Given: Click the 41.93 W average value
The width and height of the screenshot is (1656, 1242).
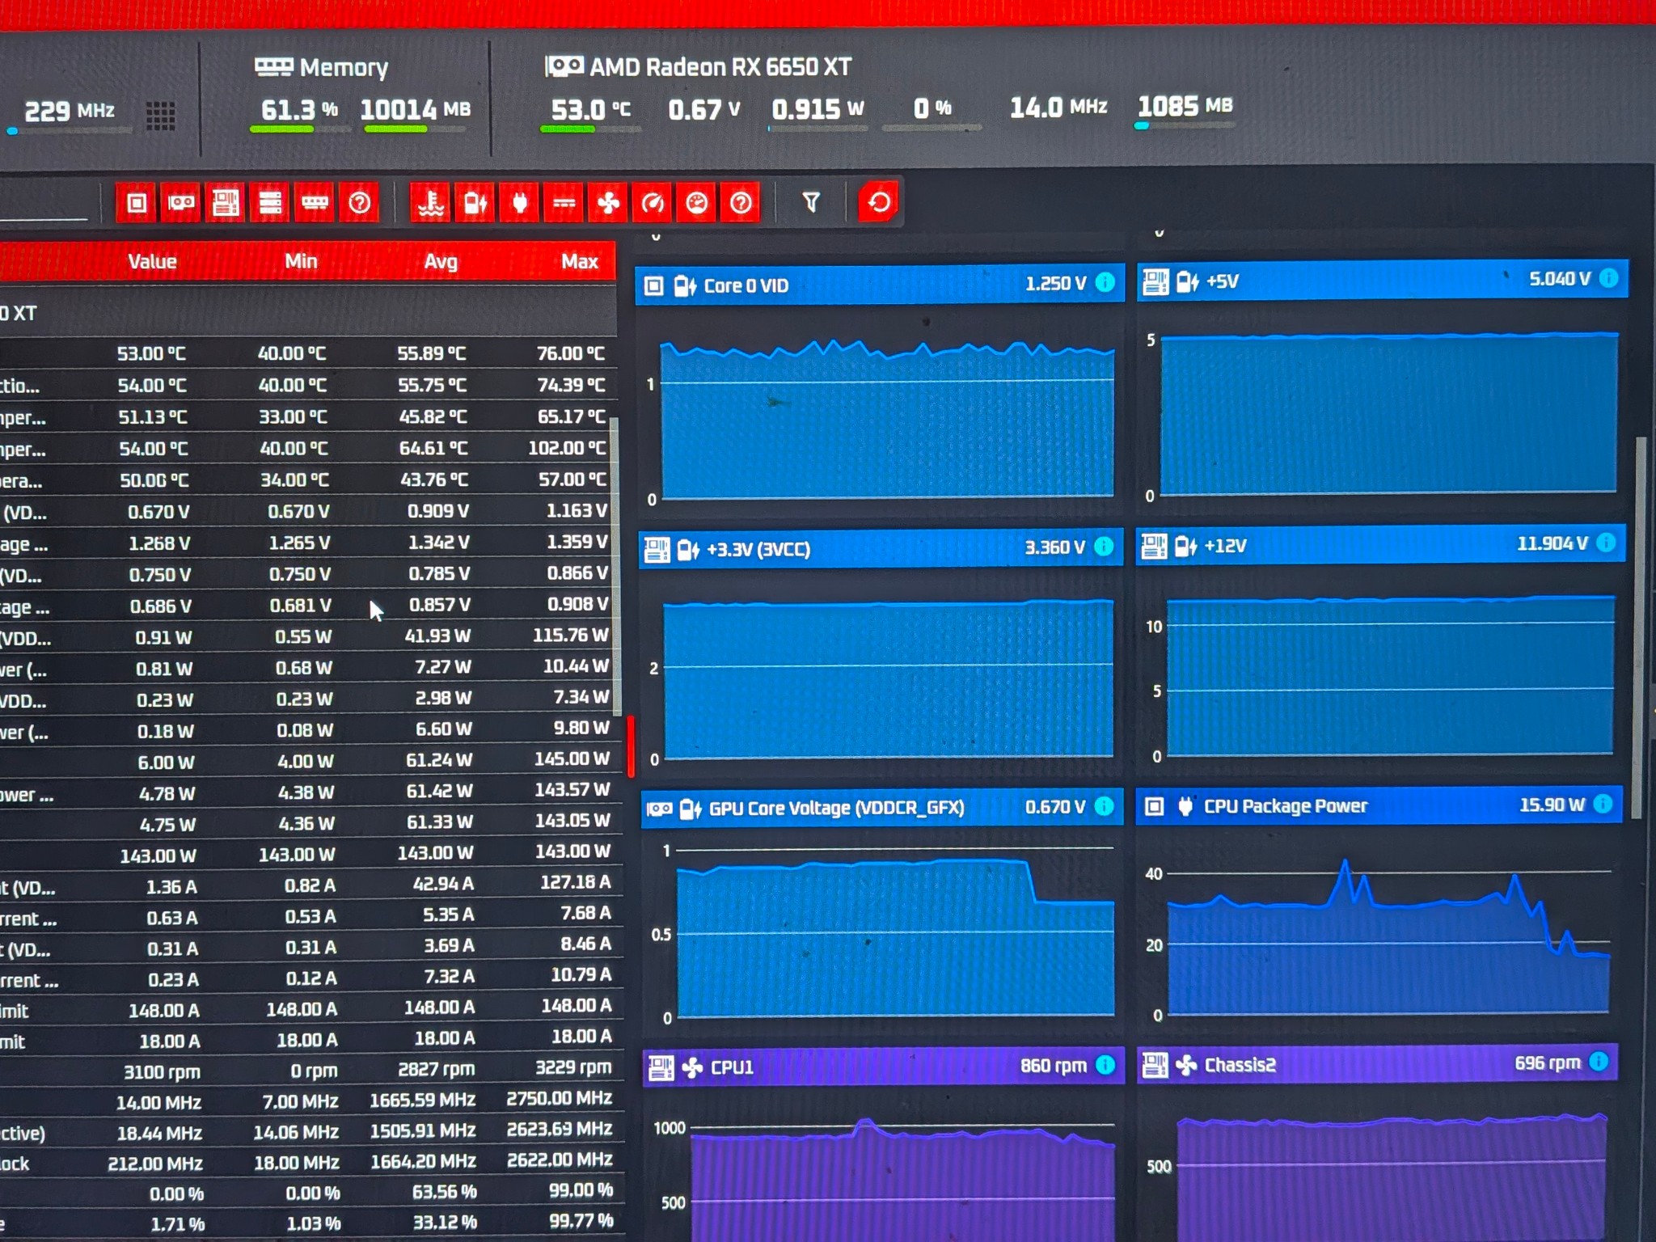Looking at the screenshot, I should (x=437, y=636).
